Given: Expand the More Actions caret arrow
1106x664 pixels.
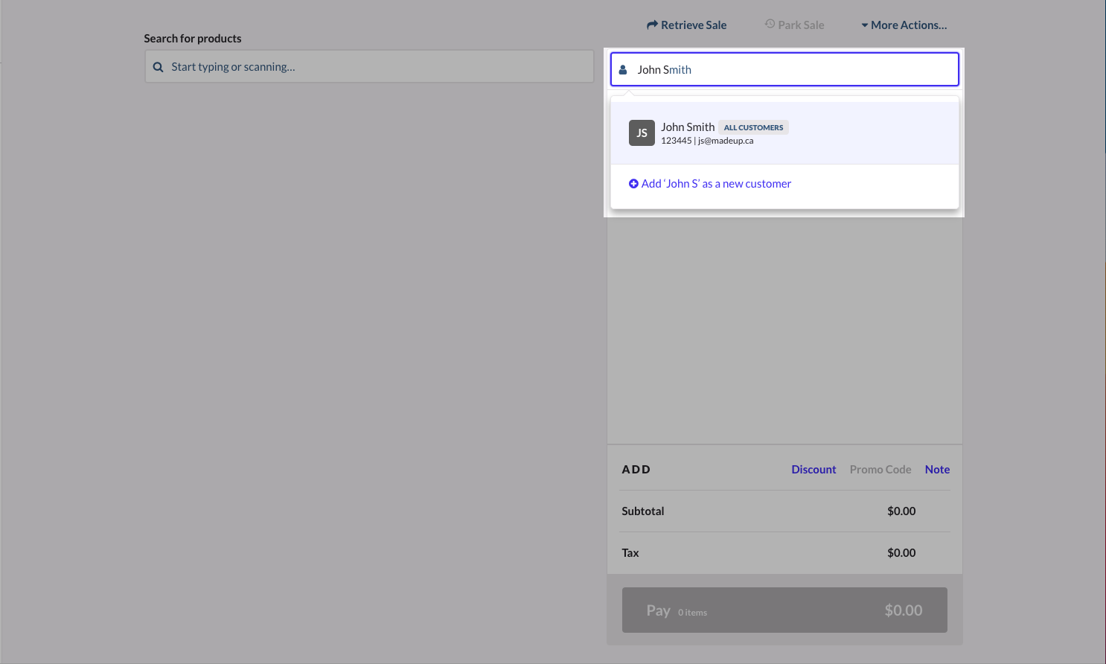Looking at the screenshot, I should (x=864, y=25).
